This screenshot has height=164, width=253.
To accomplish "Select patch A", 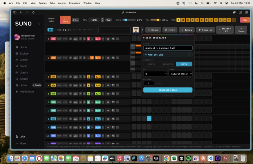I will coord(178,20).
